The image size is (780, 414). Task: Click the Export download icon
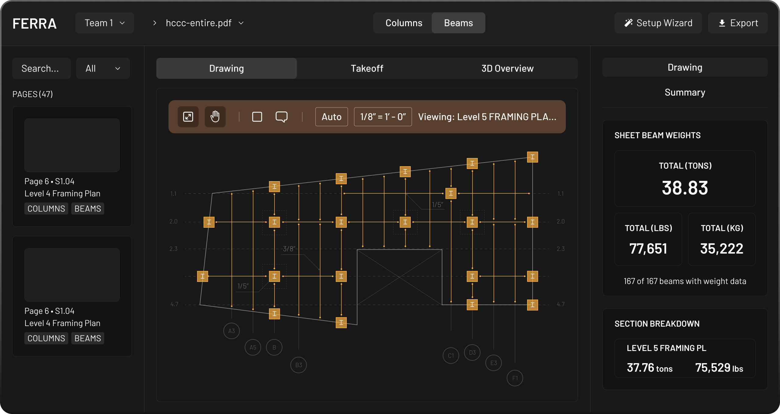click(x=722, y=23)
